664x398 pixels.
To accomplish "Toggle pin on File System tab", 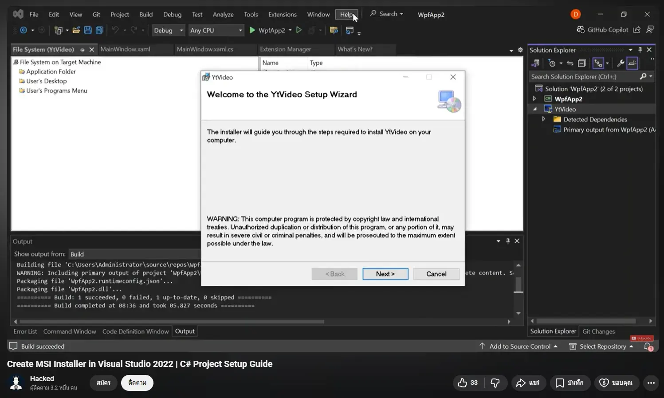I will click(x=82, y=50).
